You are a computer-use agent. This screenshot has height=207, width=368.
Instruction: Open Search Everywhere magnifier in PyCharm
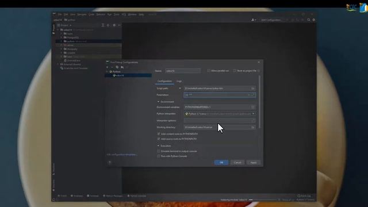(309, 20)
